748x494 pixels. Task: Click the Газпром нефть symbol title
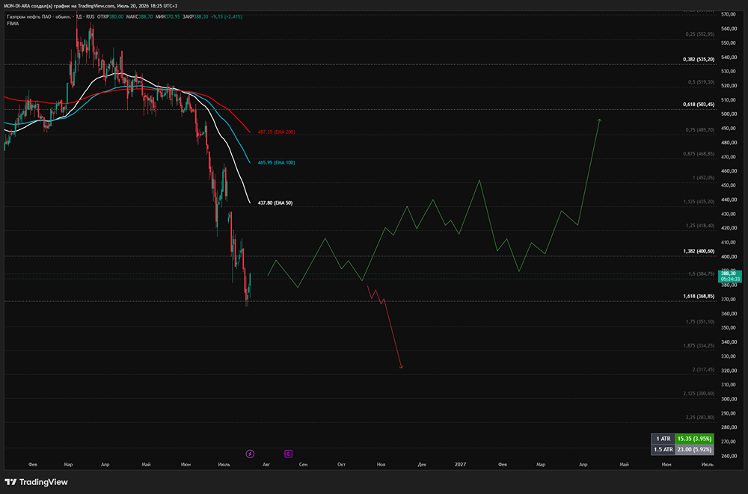coord(39,16)
